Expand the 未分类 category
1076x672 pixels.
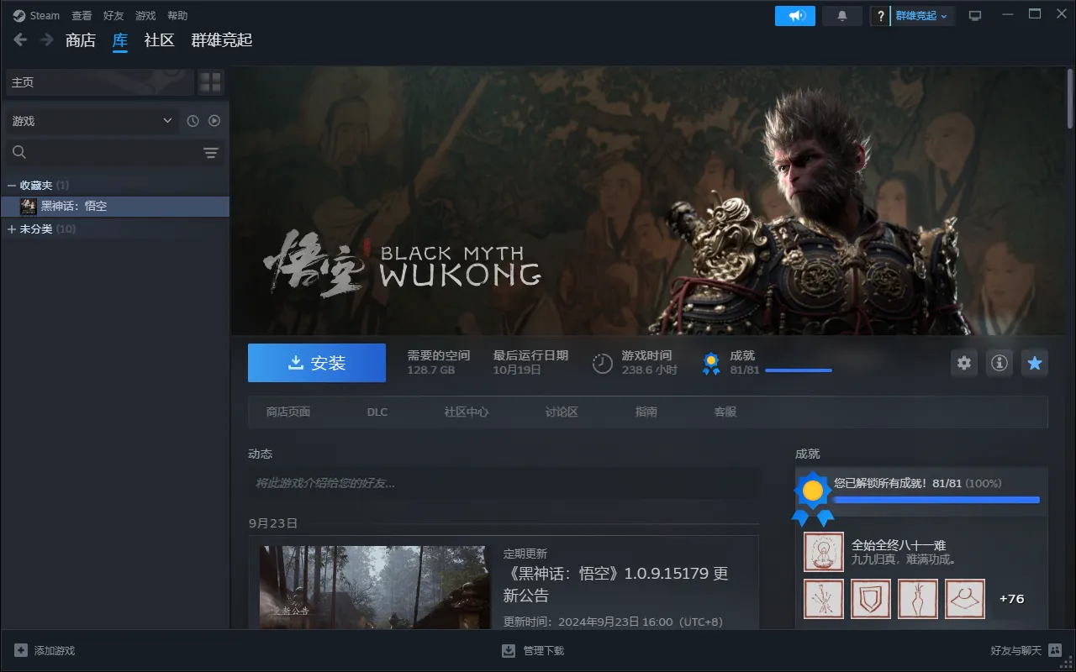tap(12, 229)
